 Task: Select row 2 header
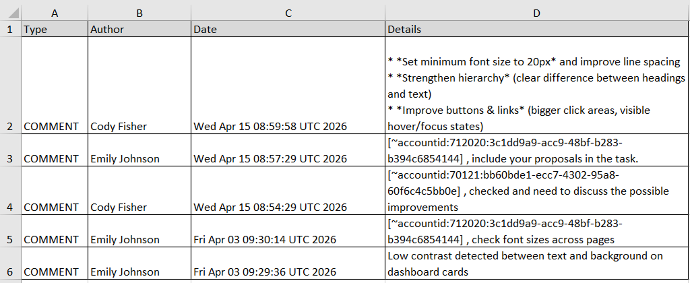click(x=11, y=86)
